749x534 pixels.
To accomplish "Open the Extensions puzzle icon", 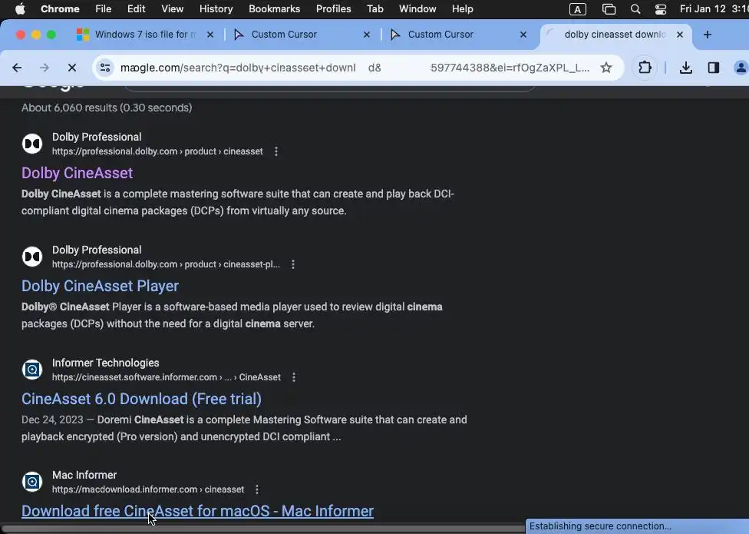I will 645,68.
